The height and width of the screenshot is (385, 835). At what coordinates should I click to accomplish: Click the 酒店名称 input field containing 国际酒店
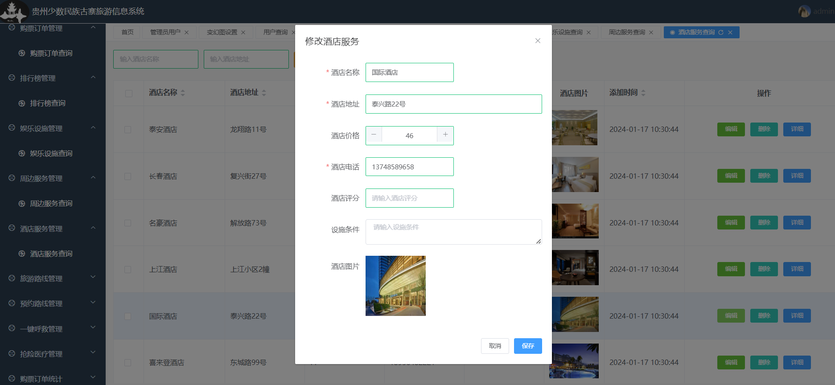tap(409, 72)
